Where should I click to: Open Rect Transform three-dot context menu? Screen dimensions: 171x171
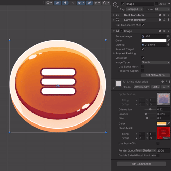click(168, 15)
